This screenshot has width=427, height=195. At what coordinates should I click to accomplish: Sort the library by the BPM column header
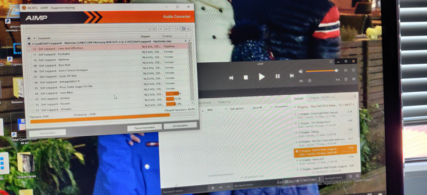pos(209,110)
